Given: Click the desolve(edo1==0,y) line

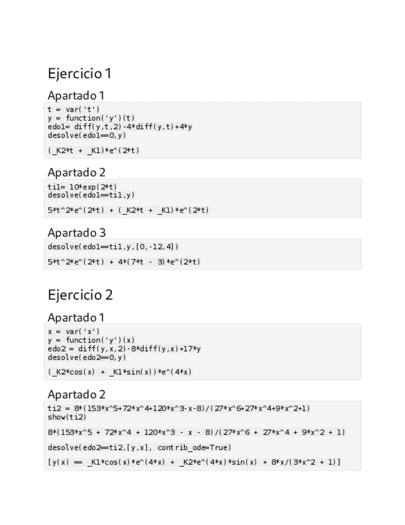Looking at the screenshot, I should click(x=87, y=134).
